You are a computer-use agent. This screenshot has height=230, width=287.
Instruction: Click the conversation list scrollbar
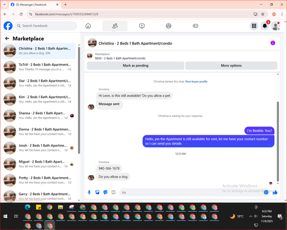coord(79,99)
